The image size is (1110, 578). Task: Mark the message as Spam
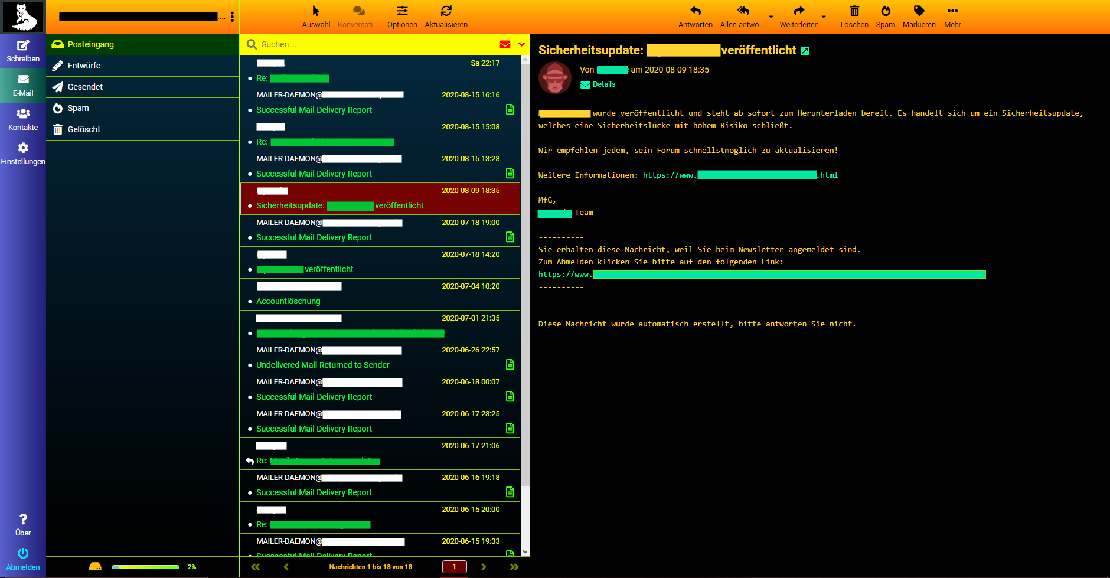(885, 11)
